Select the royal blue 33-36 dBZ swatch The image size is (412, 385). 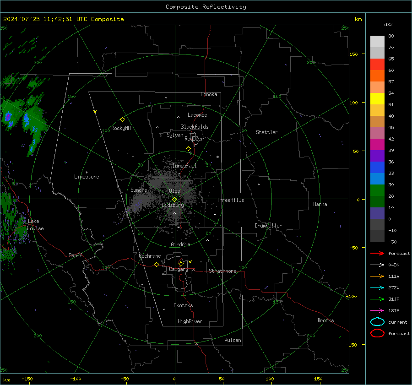click(377, 168)
